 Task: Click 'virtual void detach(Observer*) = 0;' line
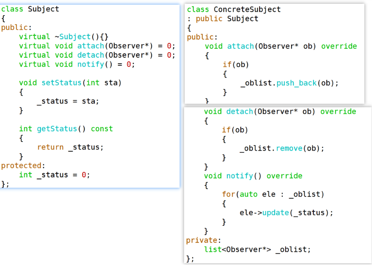tap(97, 55)
